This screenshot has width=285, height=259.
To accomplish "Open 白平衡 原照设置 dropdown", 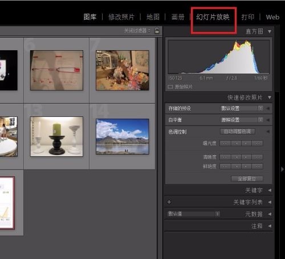I will 242,120.
